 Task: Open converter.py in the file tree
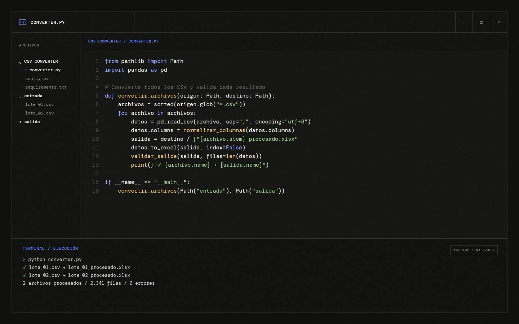coord(45,70)
